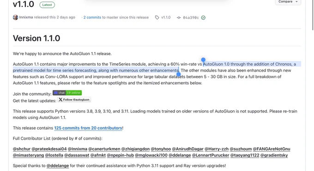This screenshot has width=314, height=171.
Task: Open @LennartPurucker contributor profile
Action: (x=211, y=155)
